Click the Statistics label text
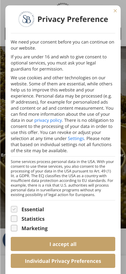Viewport: 126px width, 274px height. 33,219
